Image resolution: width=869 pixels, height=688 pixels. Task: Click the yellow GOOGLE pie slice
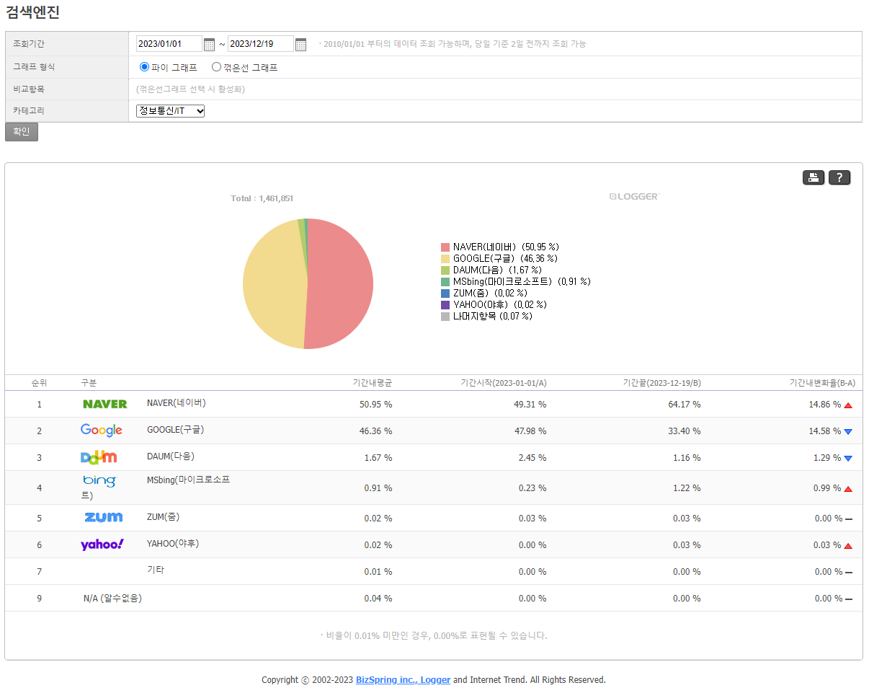(274, 285)
